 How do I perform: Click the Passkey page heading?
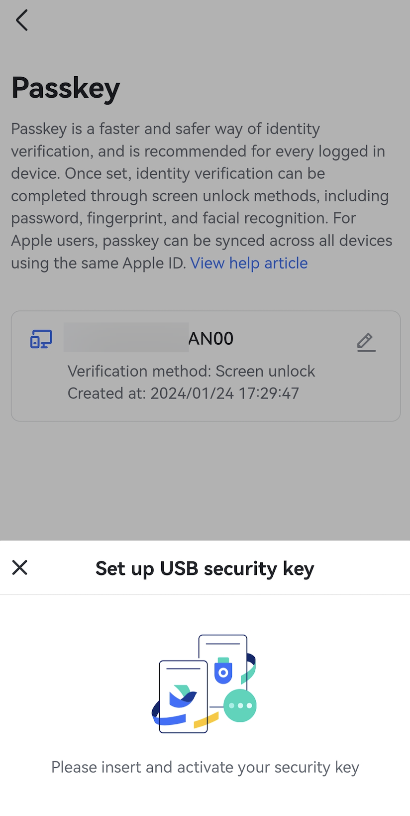66,88
